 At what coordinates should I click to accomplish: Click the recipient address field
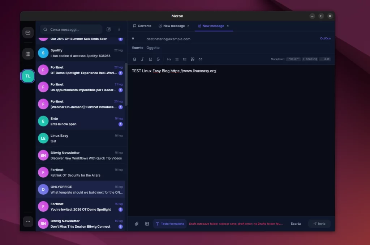pyautogui.click(x=231, y=39)
